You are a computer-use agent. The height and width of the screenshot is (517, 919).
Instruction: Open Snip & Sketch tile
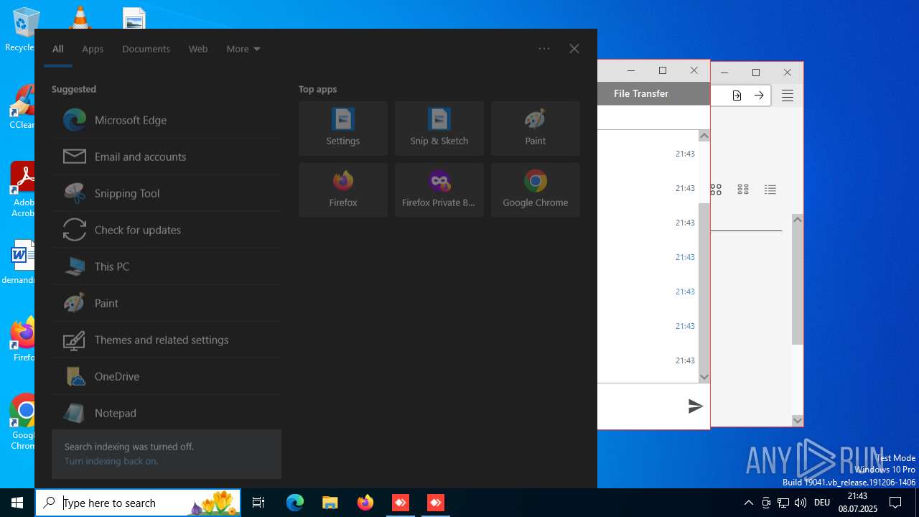coord(439,129)
